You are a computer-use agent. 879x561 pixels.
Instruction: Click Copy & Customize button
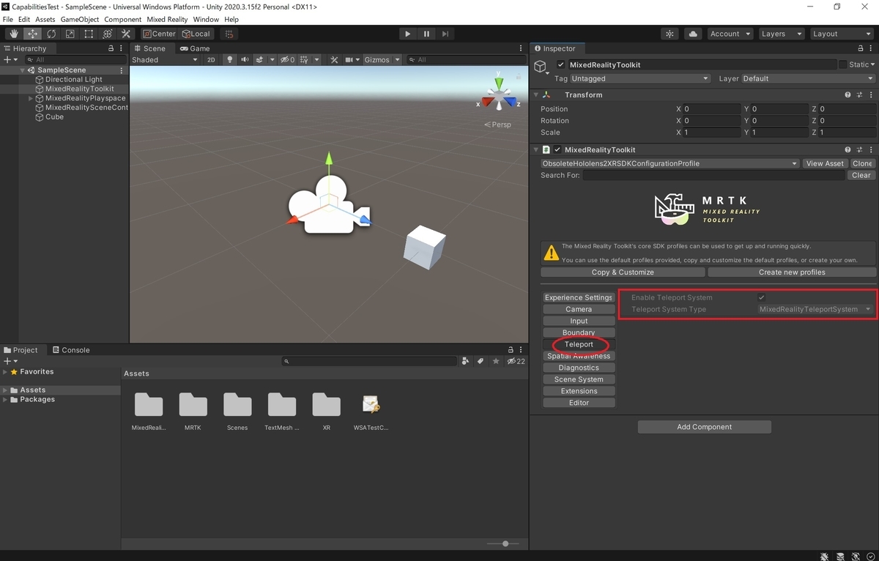pyautogui.click(x=623, y=272)
